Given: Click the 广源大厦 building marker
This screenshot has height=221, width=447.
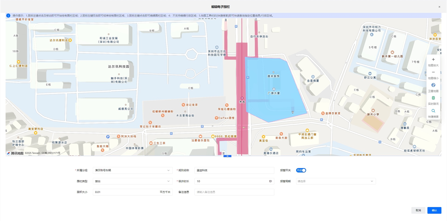Looking at the screenshot, I should pos(274,89).
